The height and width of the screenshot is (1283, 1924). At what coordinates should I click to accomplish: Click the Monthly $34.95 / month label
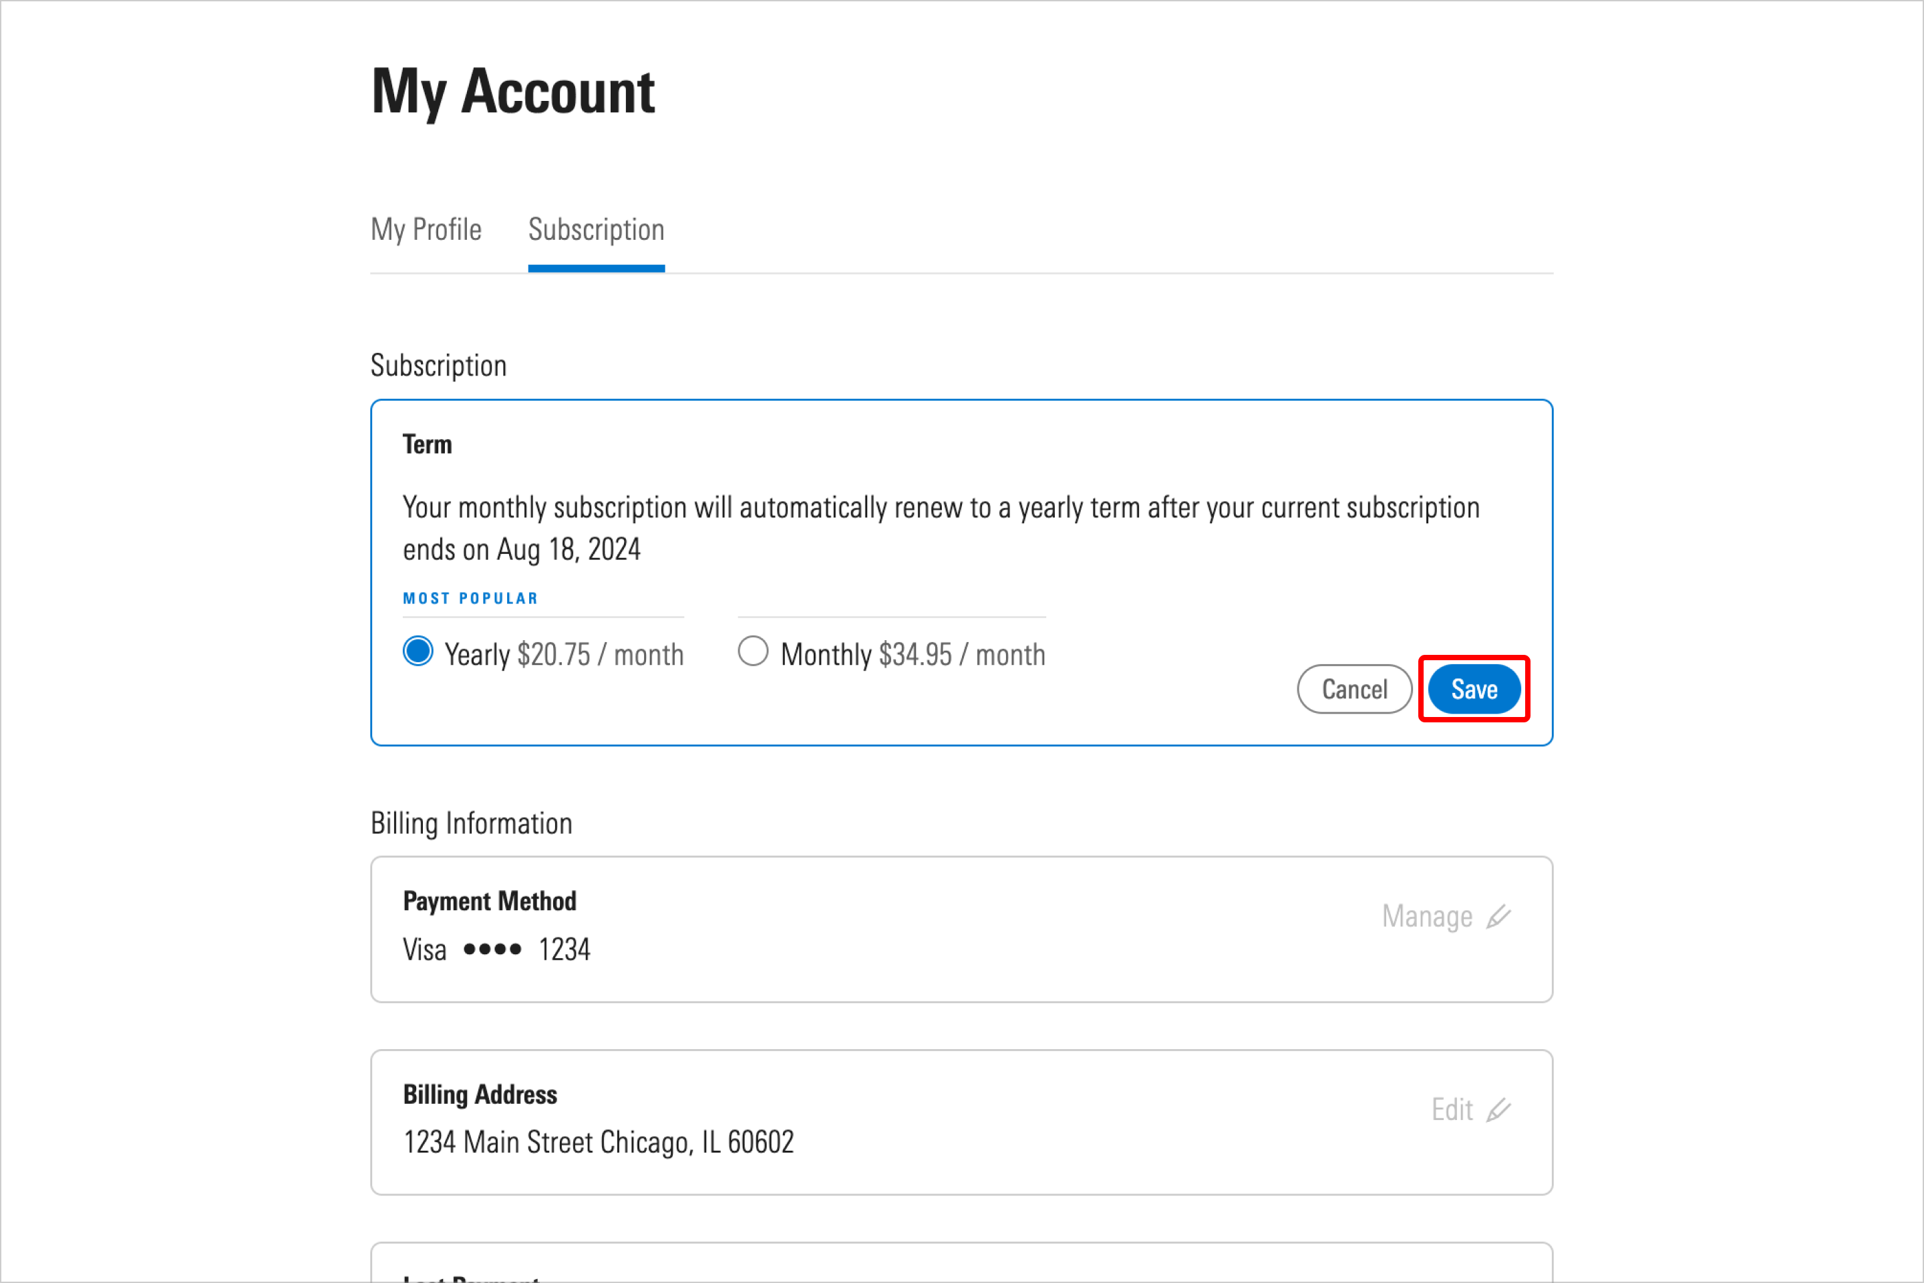pyautogui.click(x=913, y=655)
